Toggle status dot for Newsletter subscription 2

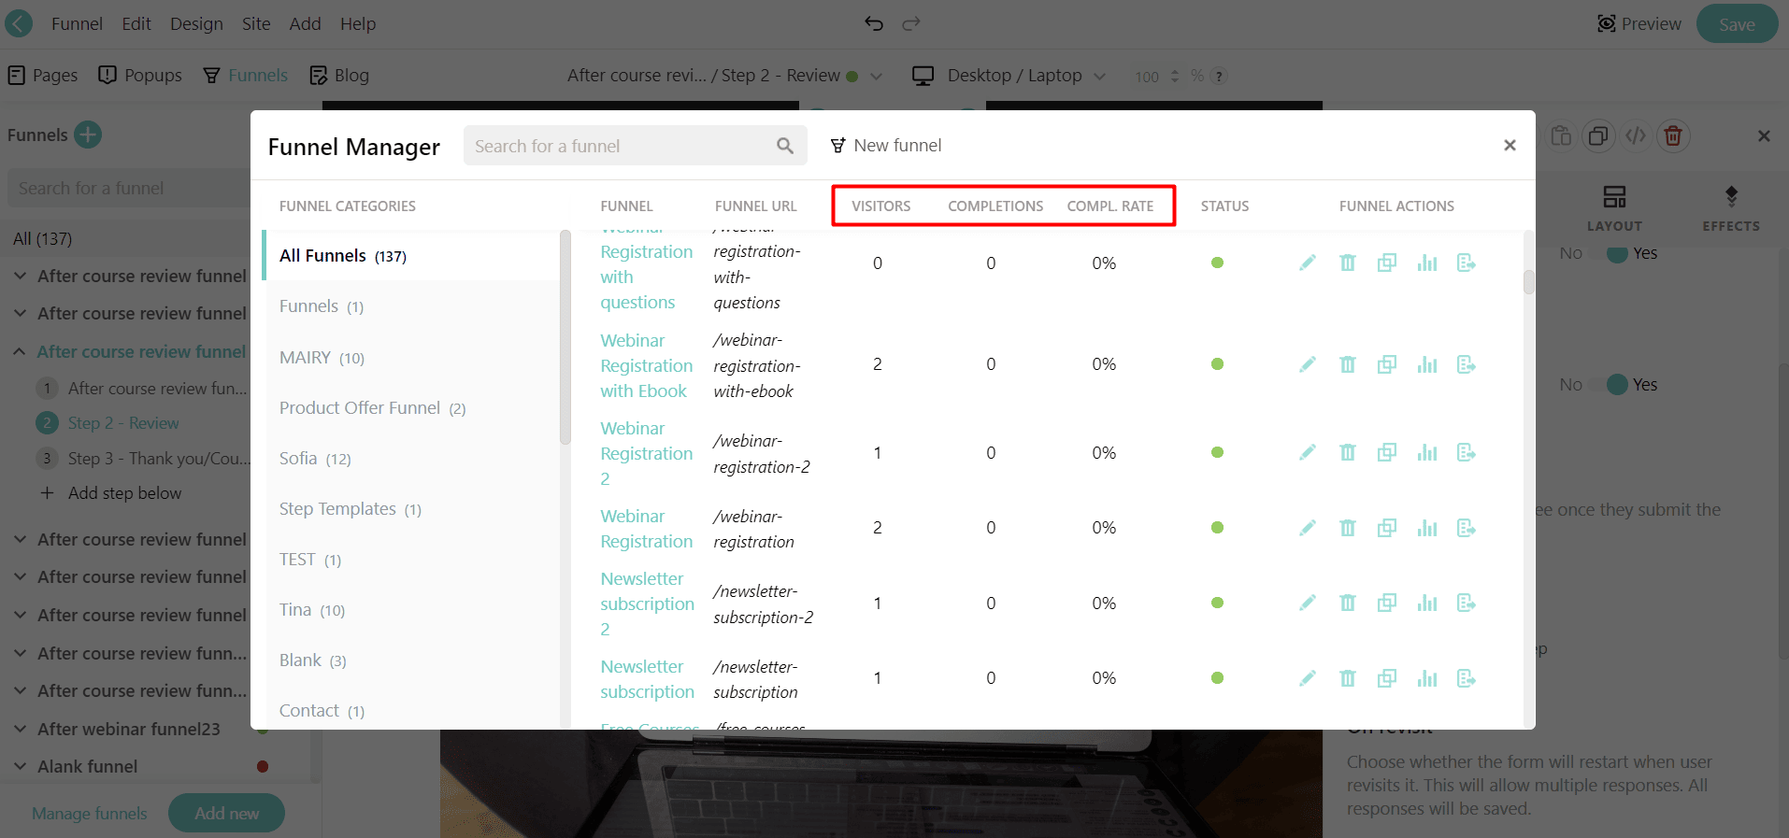(x=1217, y=603)
